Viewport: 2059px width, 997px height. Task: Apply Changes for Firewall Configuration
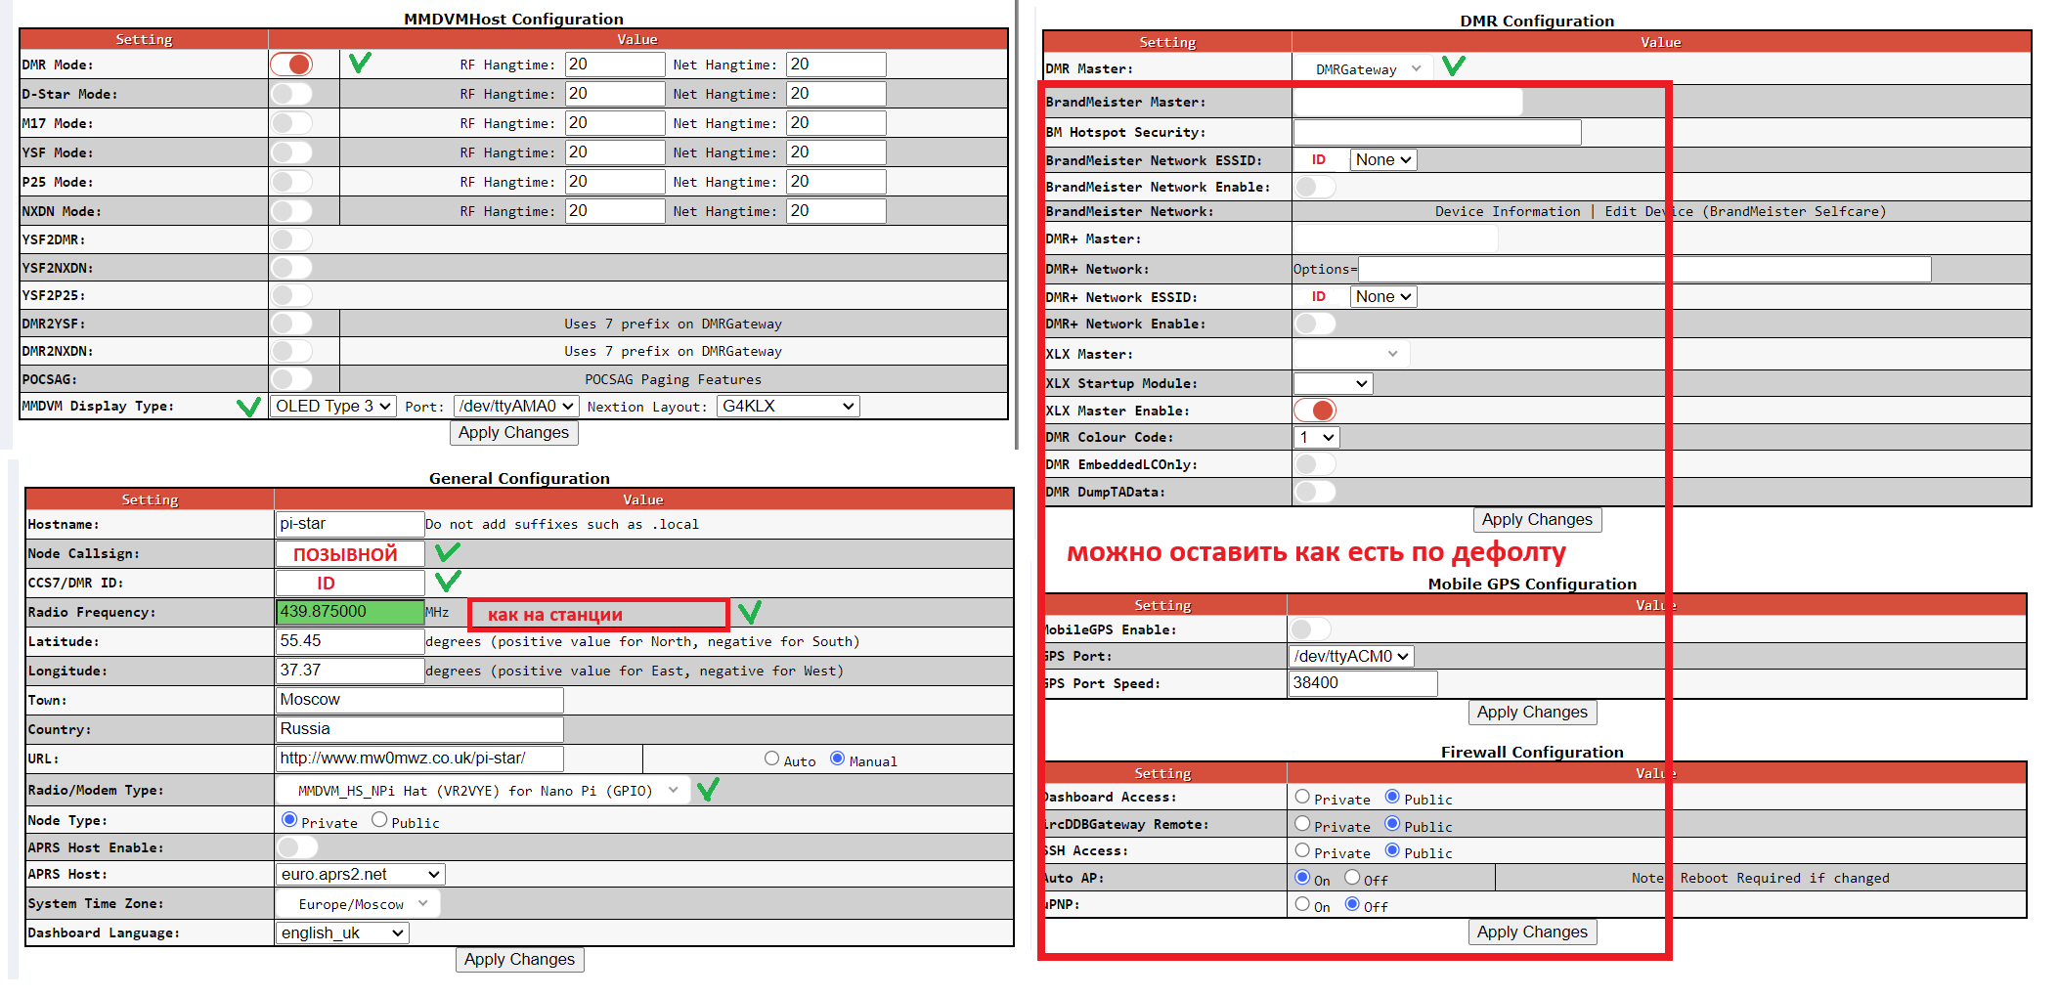[x=1532, y=932]
